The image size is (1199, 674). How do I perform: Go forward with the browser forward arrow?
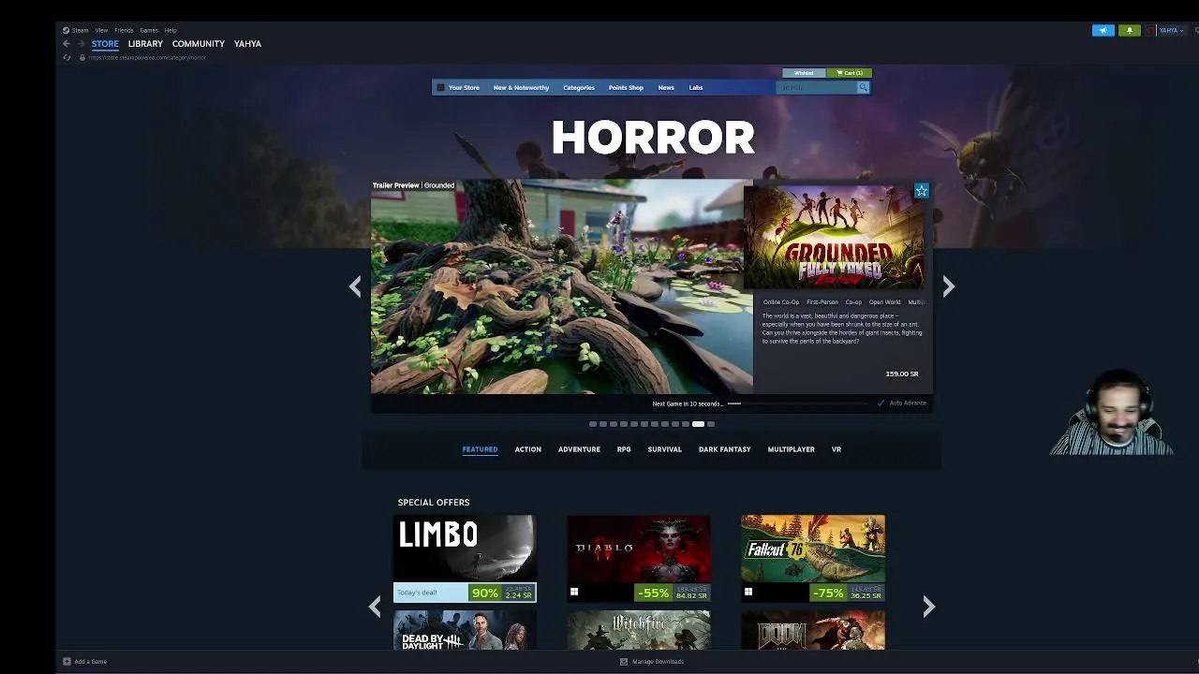tap(81, 44)
